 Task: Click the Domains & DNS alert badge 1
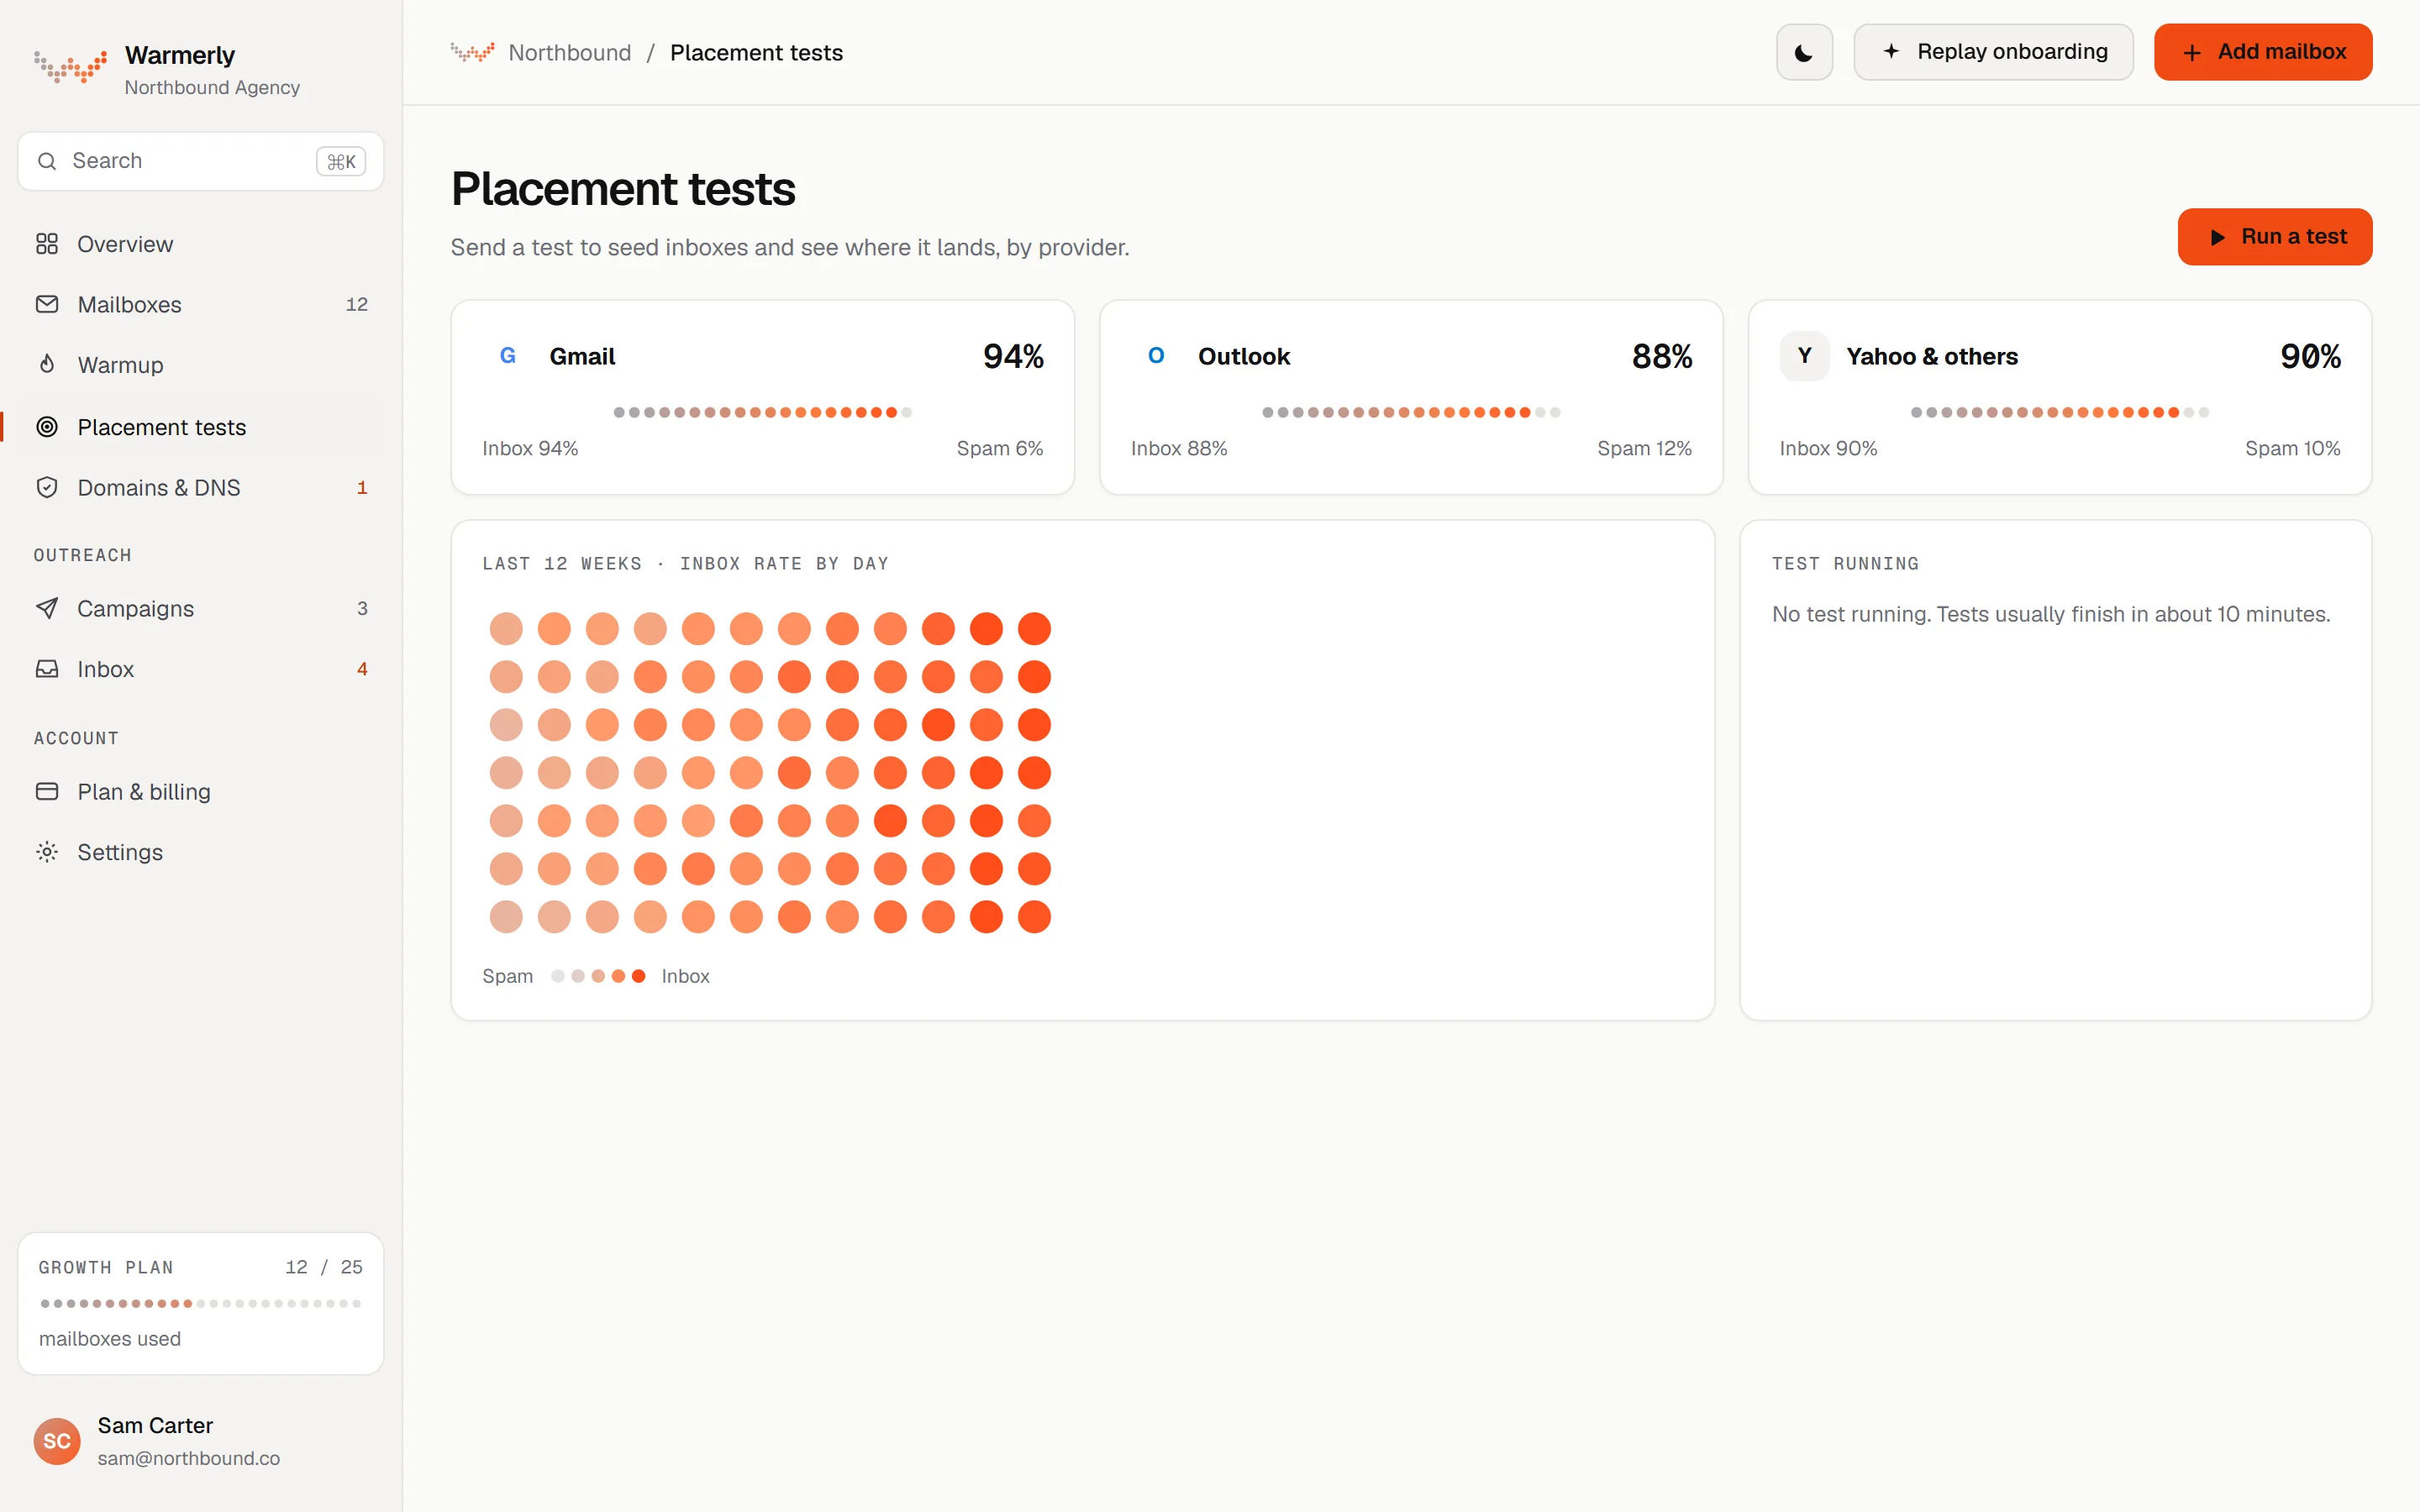click(x=362, y=487)
